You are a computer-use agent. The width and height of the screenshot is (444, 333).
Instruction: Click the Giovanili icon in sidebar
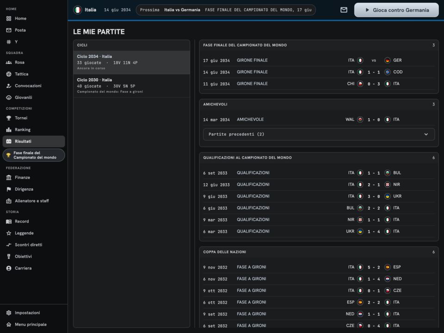pyautogui.click(x=9, y=98)
